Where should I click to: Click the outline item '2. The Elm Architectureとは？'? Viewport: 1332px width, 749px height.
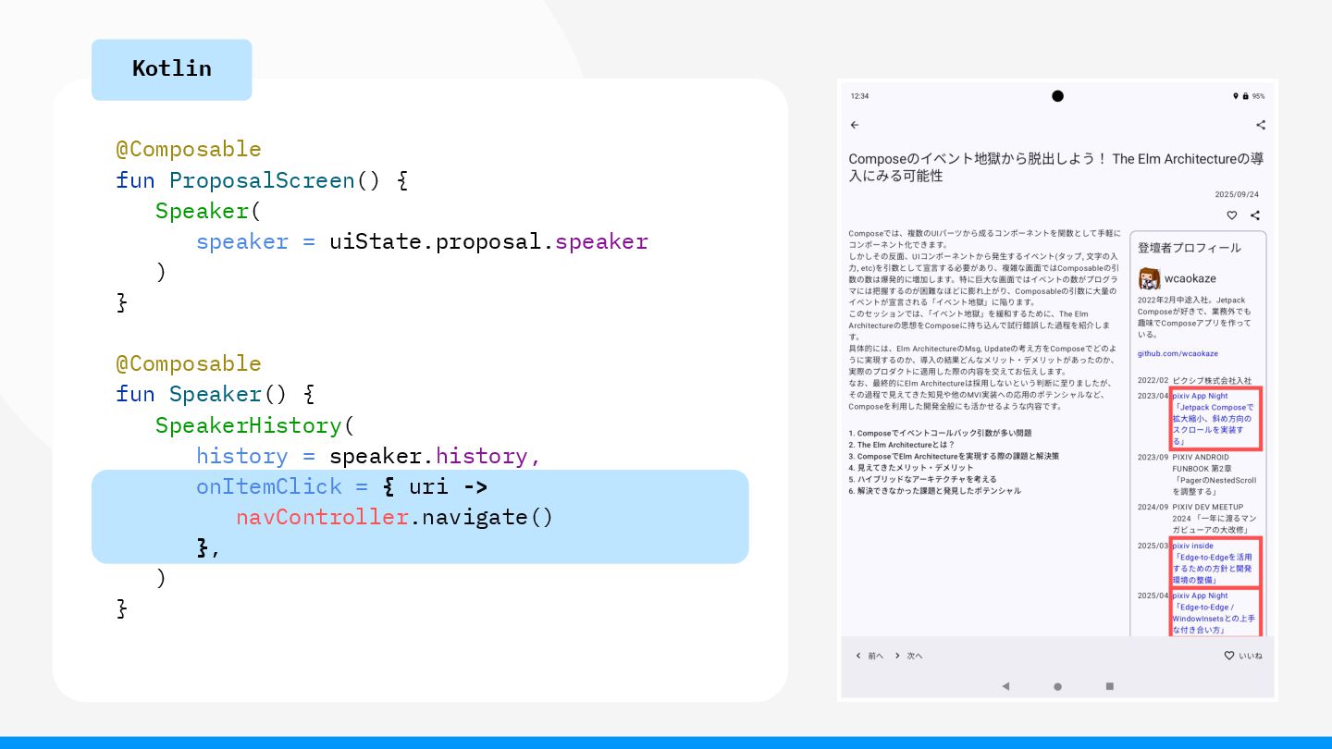902,445
